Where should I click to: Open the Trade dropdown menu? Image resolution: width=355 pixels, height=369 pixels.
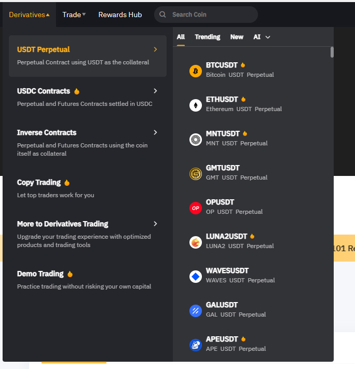point(74,15)
